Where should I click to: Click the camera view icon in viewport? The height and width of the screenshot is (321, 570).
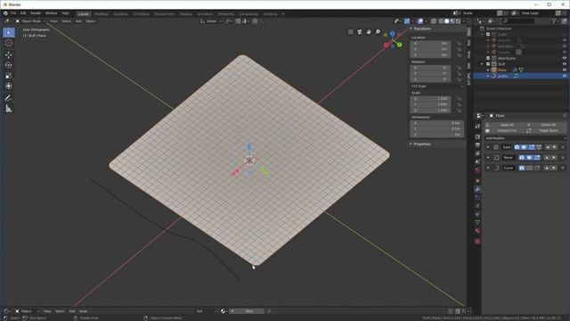point(360,32)
